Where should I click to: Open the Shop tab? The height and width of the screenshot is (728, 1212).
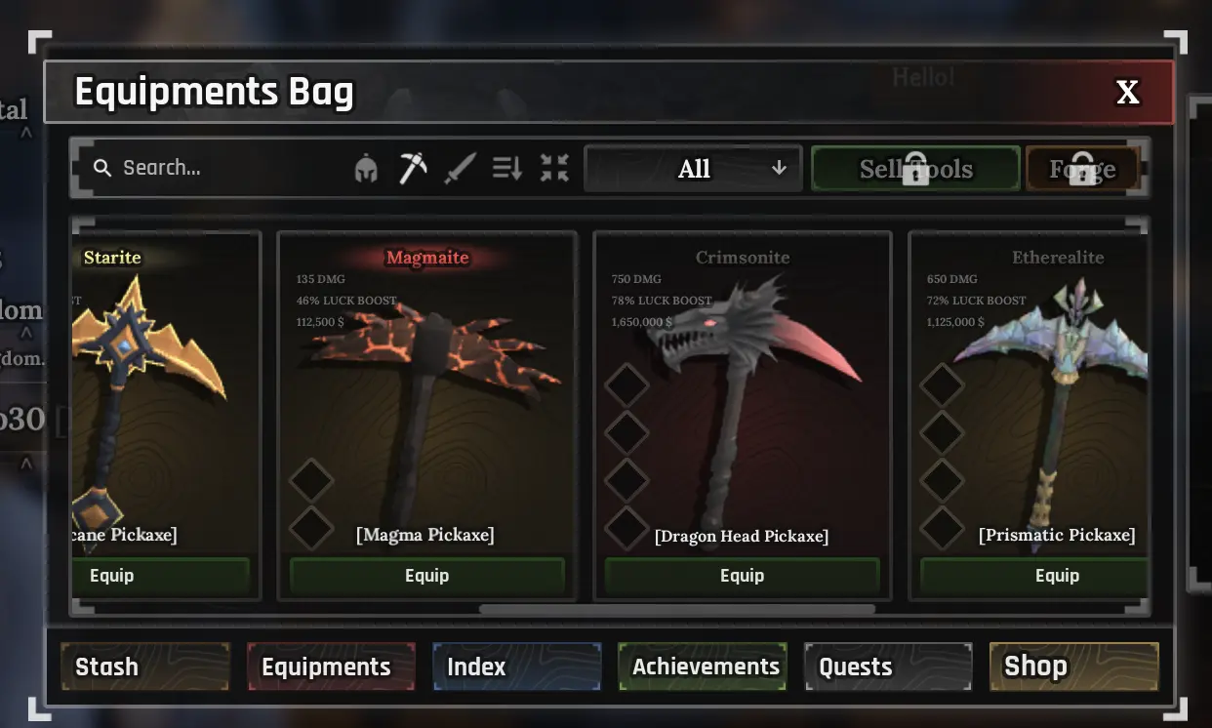pos(1073,667)
